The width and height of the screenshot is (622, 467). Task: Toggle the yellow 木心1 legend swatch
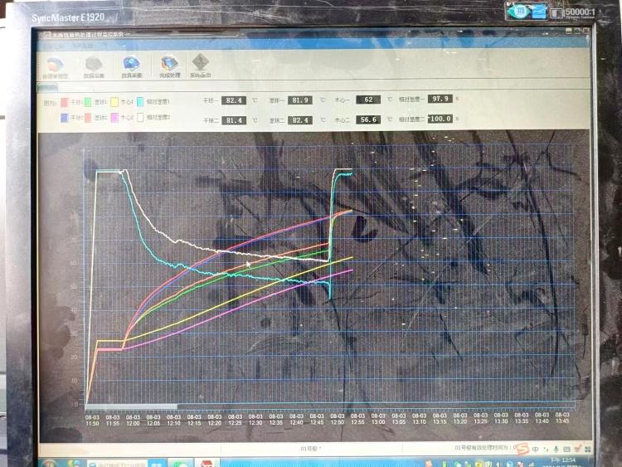(x=114, y=102)
